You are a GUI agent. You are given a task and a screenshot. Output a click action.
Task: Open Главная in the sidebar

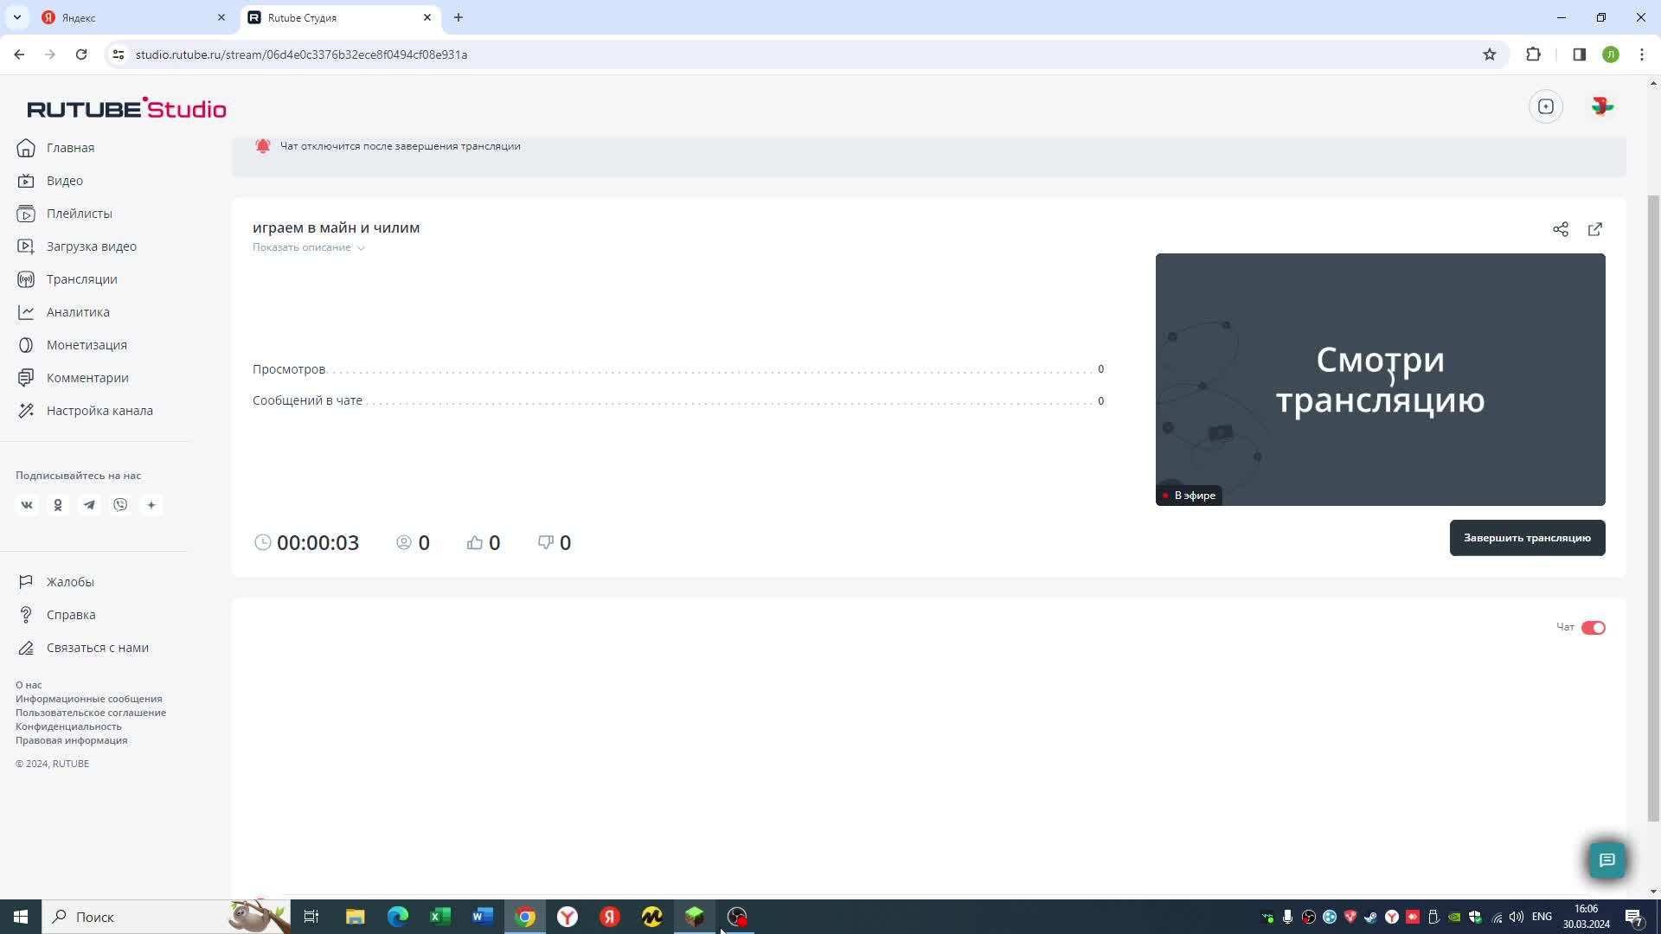click(70, 148)
